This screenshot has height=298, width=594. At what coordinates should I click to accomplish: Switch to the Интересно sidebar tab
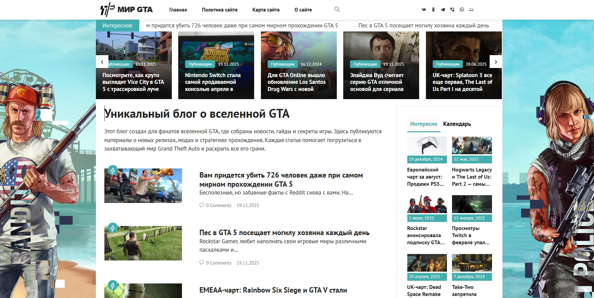tap(424, 124)
